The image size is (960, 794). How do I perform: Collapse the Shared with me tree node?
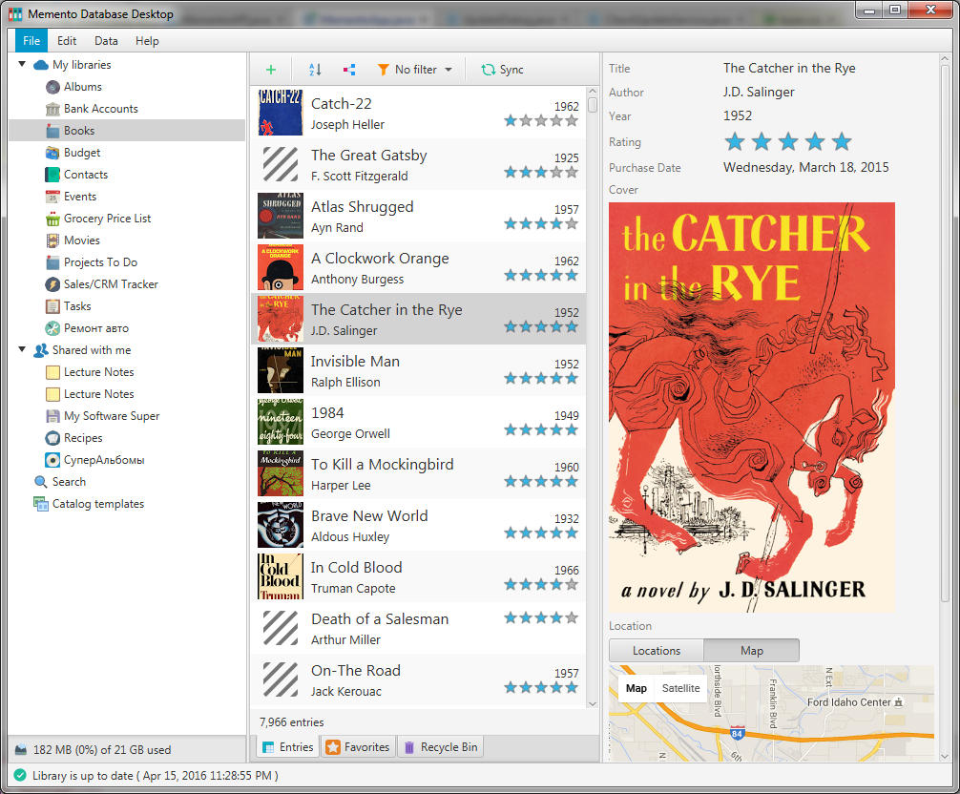tap(22, 349)
